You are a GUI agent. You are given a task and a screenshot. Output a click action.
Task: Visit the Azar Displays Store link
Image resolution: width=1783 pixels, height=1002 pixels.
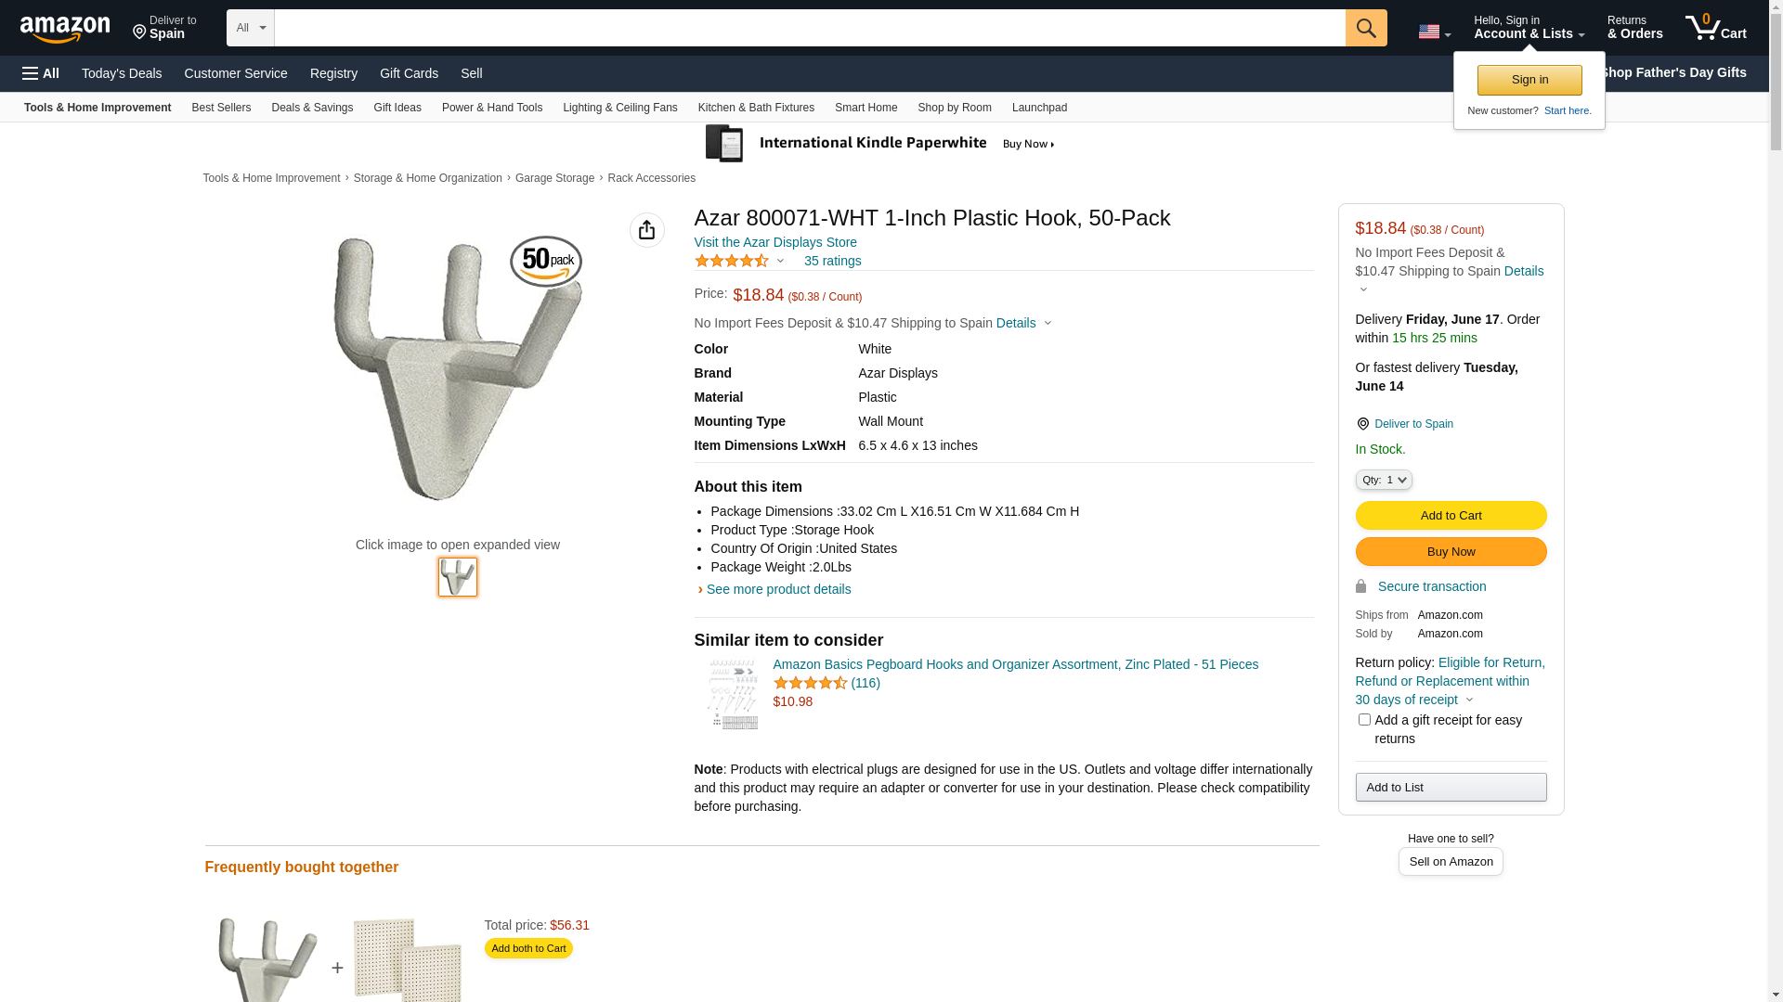pos(775,242)
